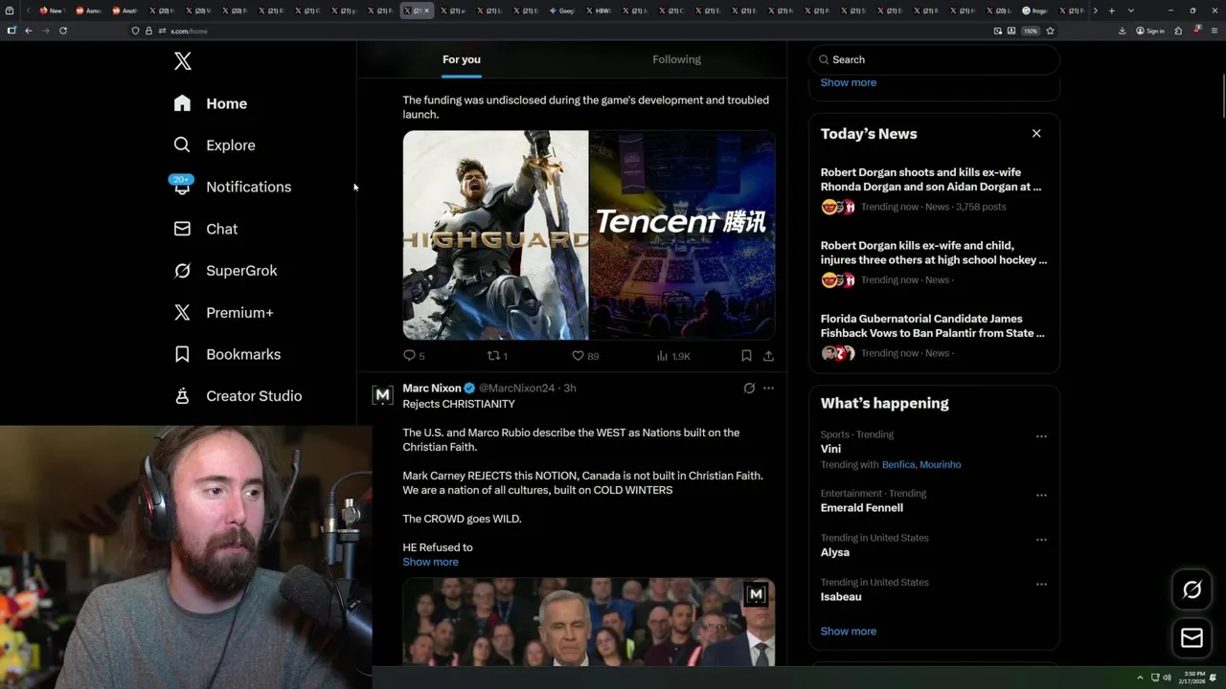Image resolution: width=1226 pixels, height=689 pixels.
Task: Open Bookmarks from the sidebar
Action: 227,354
